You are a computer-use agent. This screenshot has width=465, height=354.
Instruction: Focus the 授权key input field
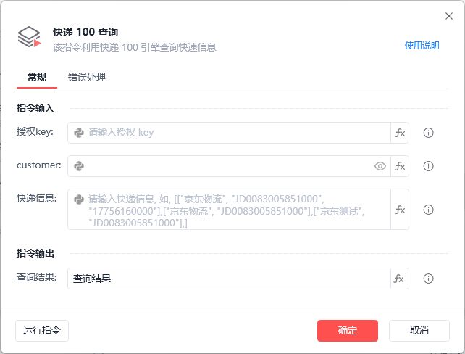click(229, 133)
